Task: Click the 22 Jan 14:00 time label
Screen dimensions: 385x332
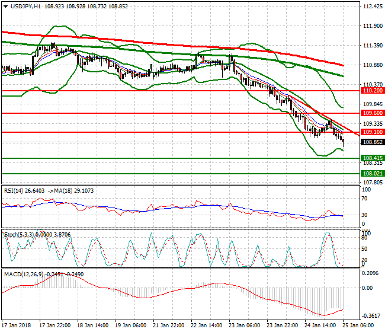Action: tap(206, 325)
